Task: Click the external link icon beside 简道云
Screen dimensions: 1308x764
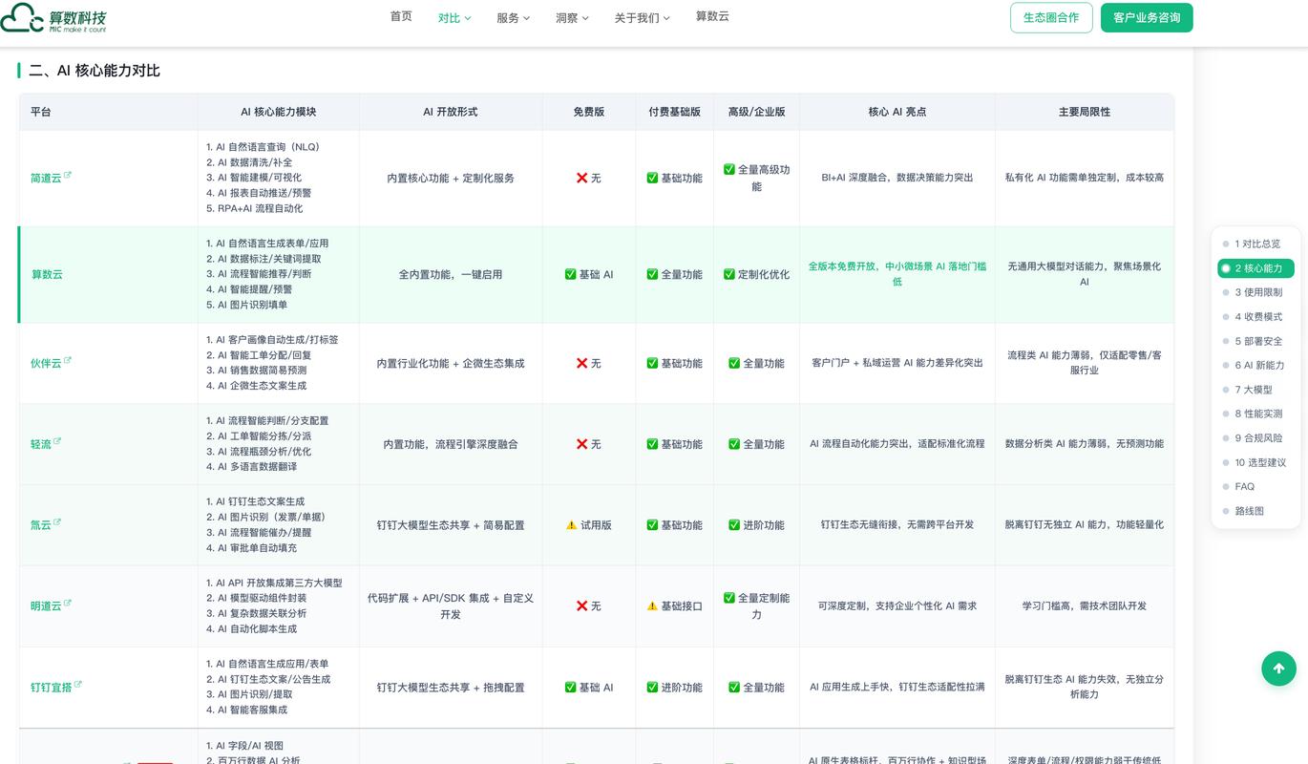Action: coord(68,176)
